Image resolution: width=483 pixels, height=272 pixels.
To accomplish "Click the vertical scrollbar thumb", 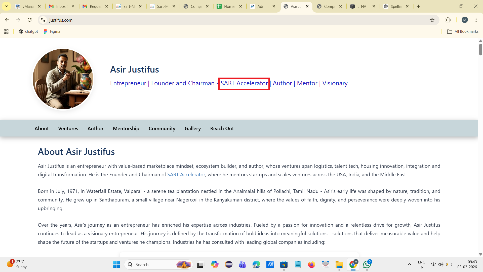I will pyautogui.click(x=480, y=49).
